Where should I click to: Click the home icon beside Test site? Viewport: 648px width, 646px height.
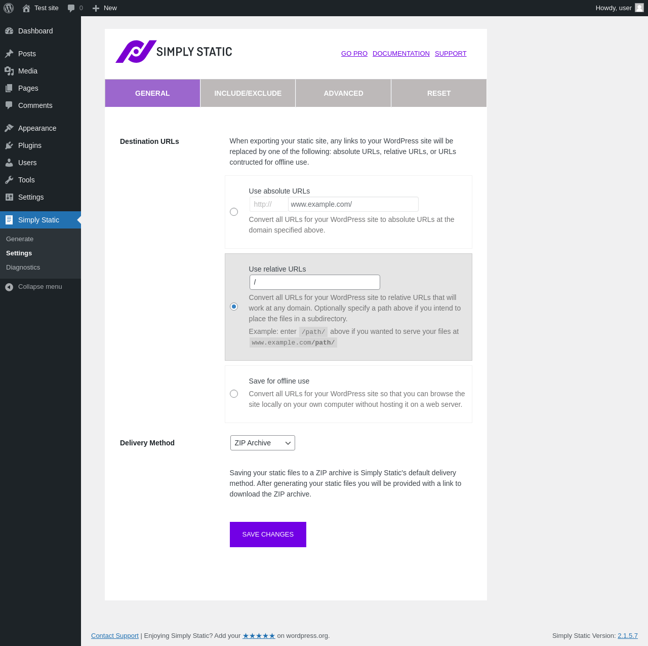point(26,8)
